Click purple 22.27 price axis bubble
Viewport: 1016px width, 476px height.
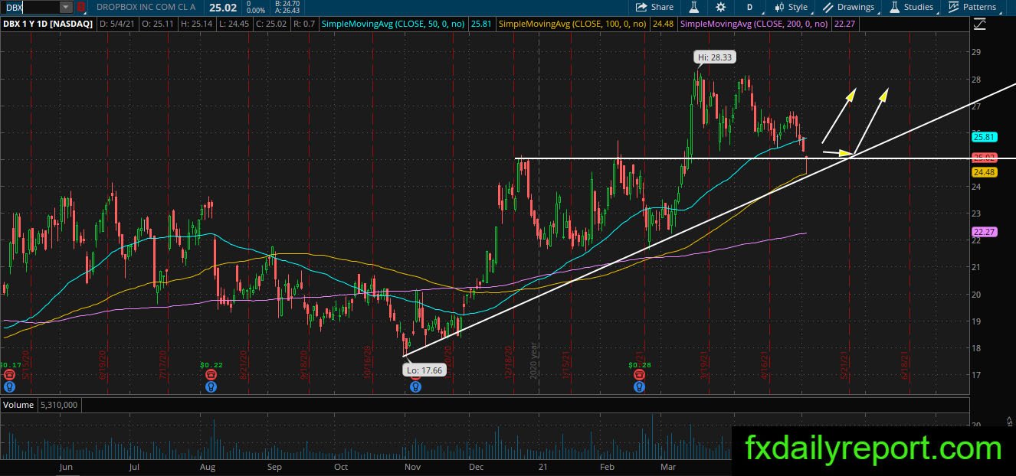983,232
